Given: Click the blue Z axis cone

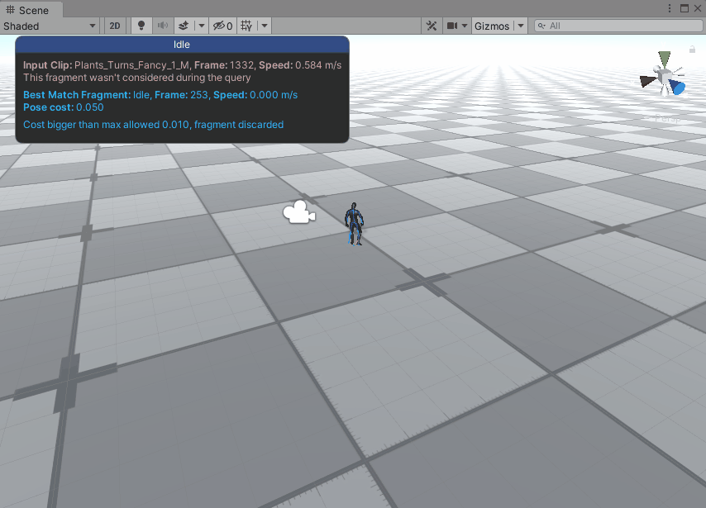Looking at the screenshot, I should point(677,87).
